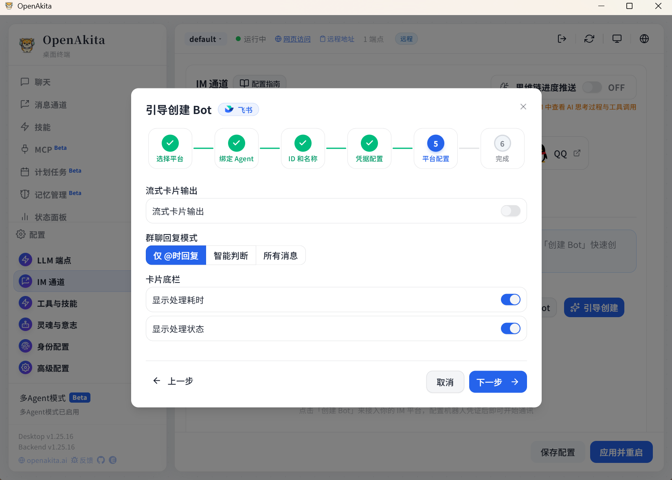Click the 运行中 running status

point(251,39)
